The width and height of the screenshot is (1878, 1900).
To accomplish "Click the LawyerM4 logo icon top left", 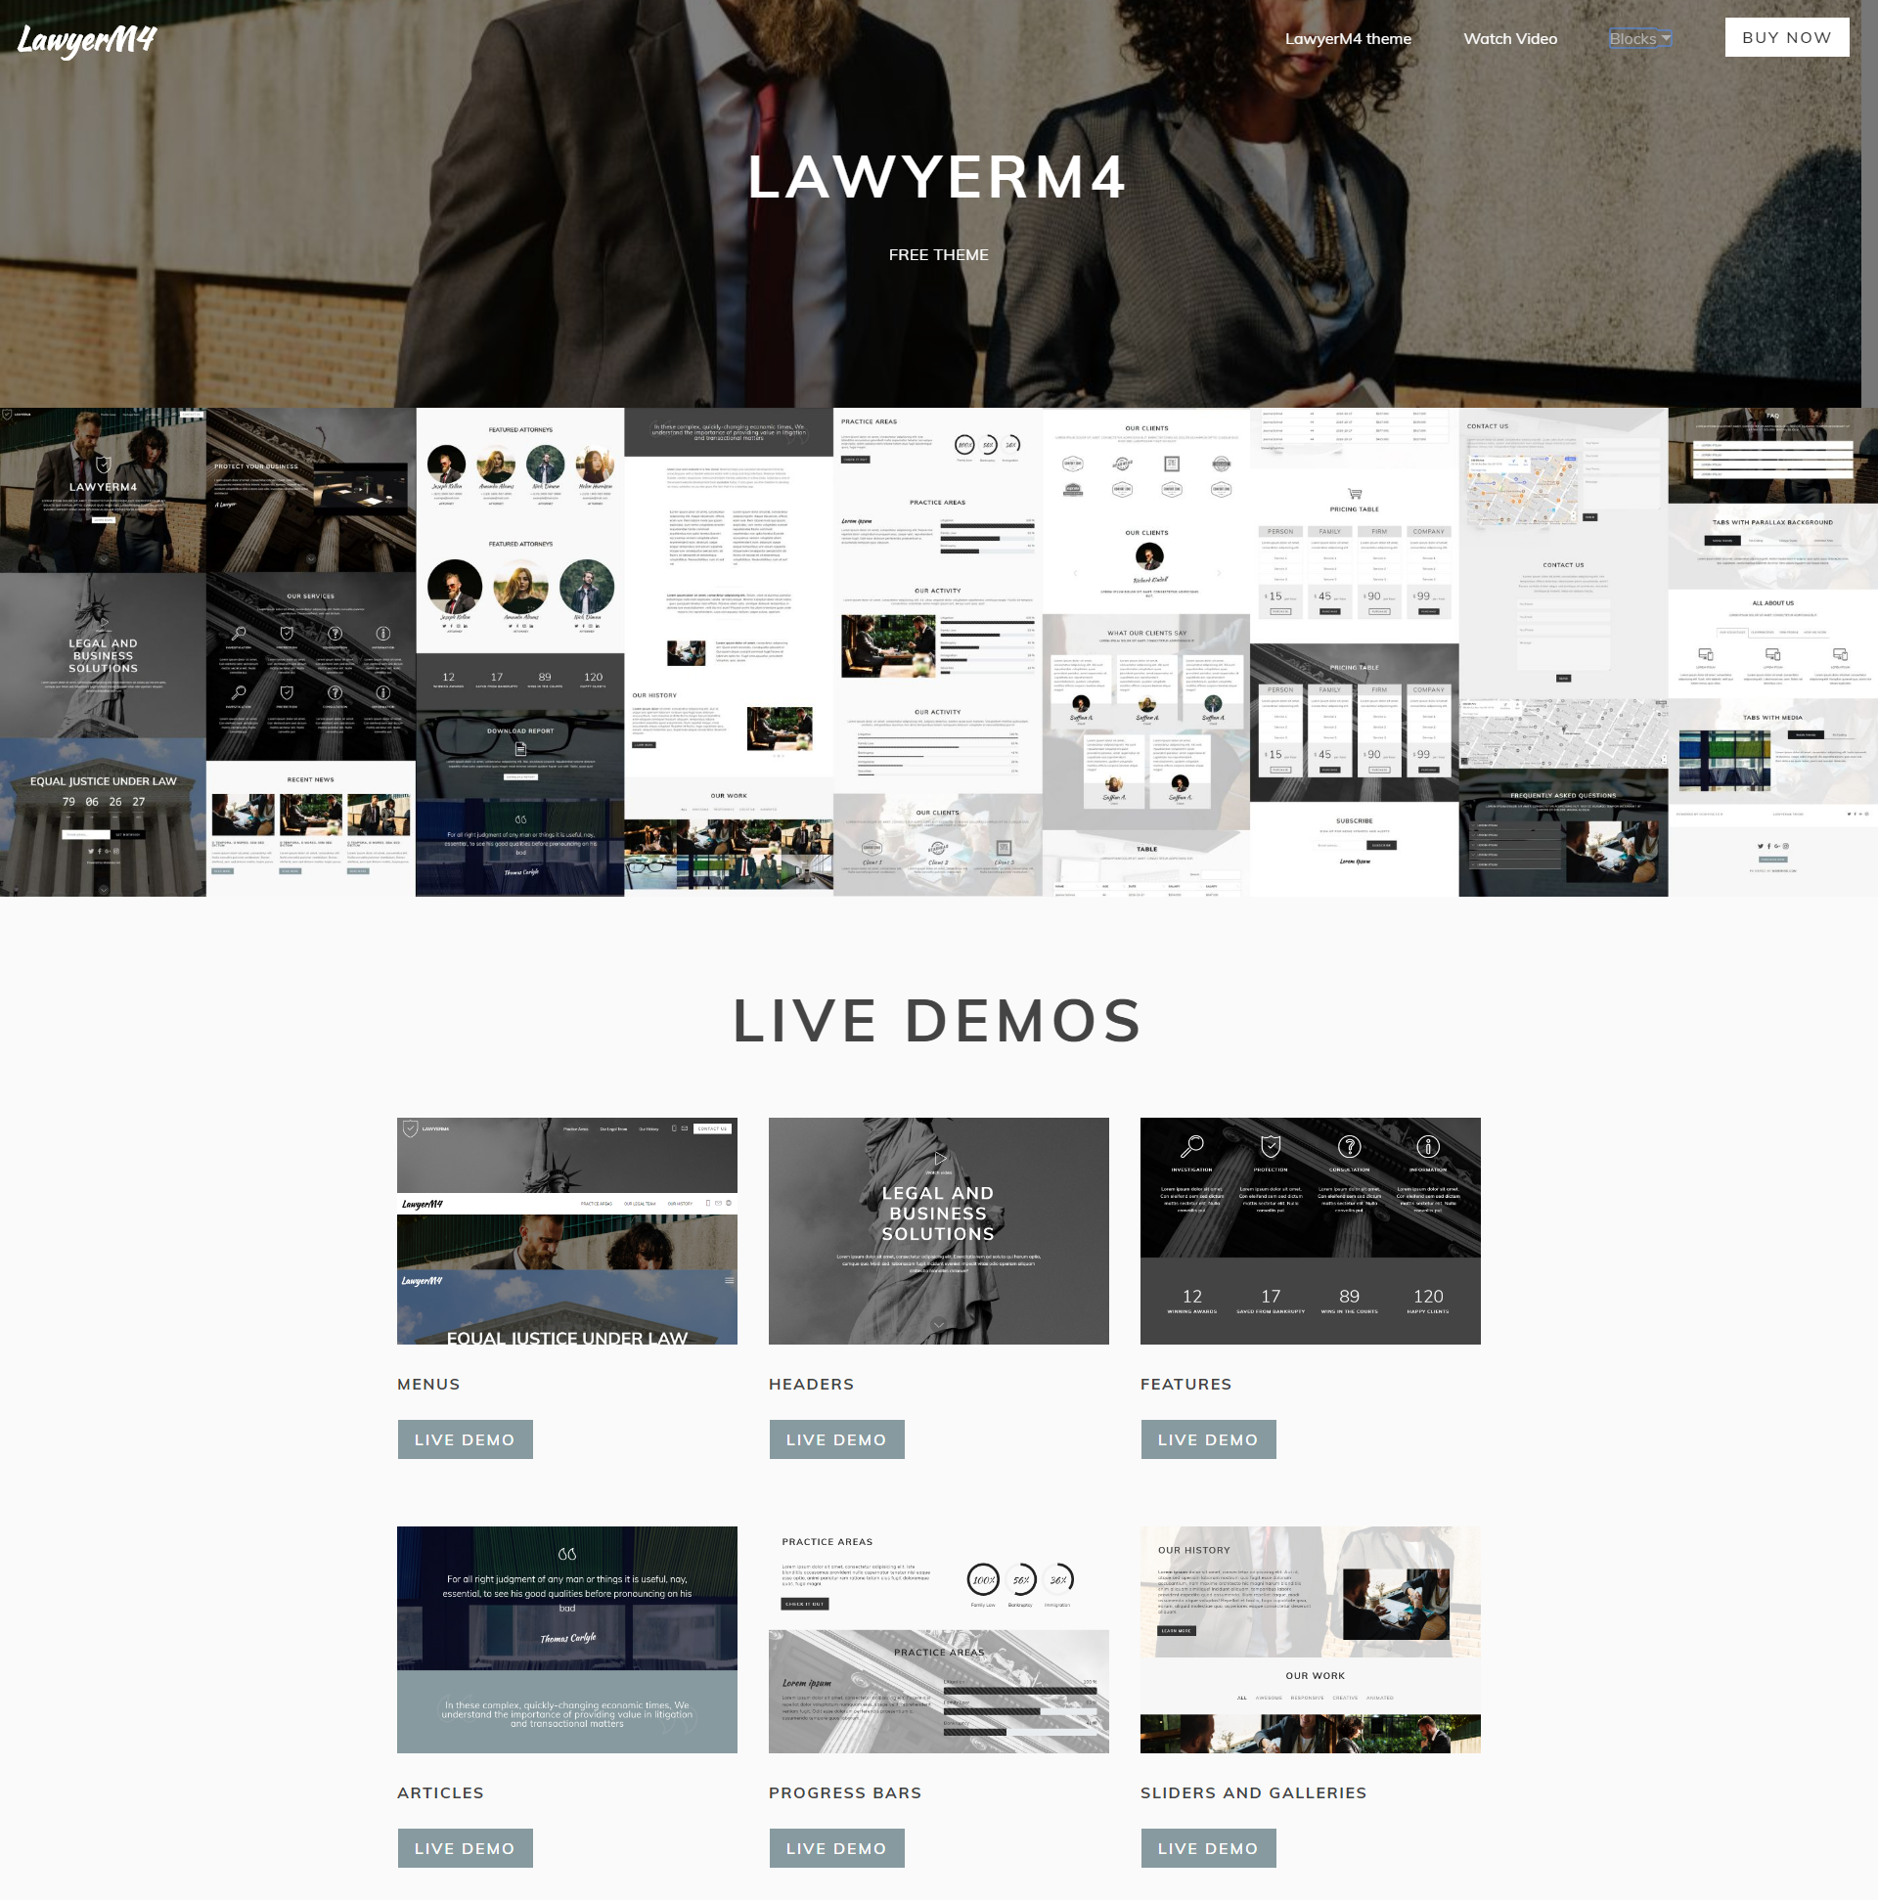I will [x=88, y=38].
